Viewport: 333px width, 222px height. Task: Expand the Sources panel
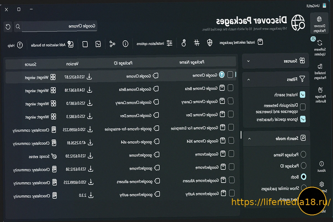tap(248, 61)
